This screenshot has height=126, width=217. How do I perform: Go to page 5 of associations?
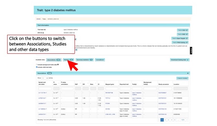175,120
